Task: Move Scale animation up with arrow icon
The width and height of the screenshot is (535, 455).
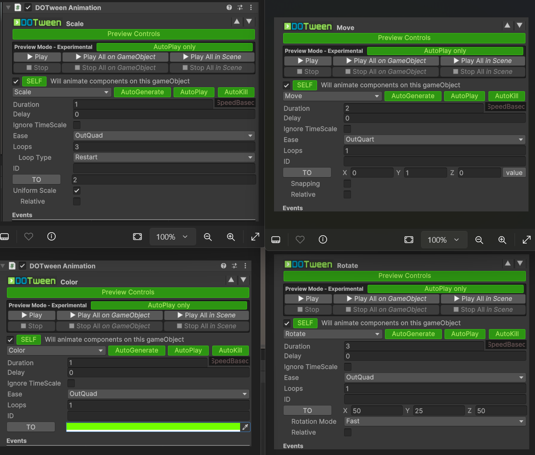Action: 237,21
